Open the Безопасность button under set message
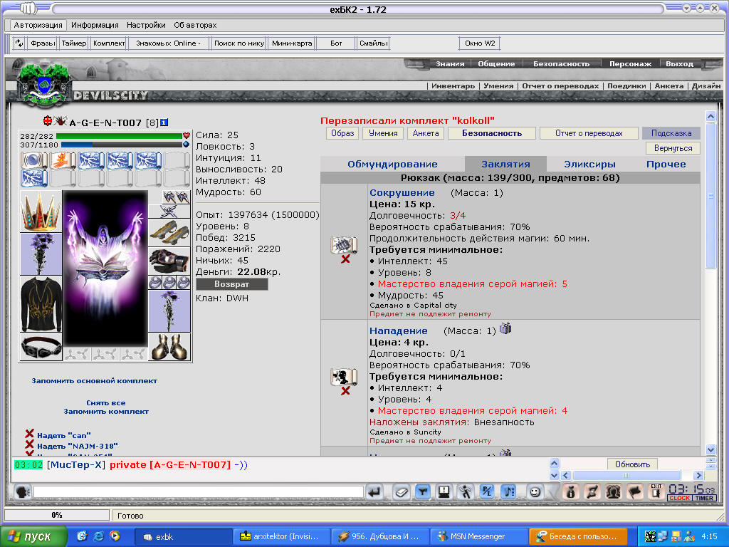 (x=492, y=133)
